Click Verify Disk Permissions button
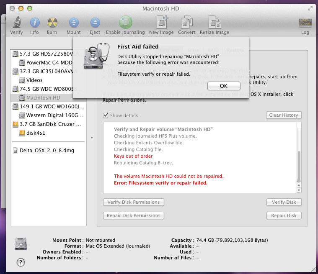318x274 pixels. click(x=134, y=202)
